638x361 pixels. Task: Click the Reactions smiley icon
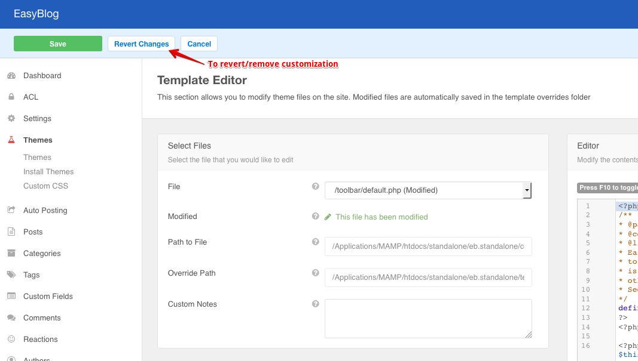pyautogui.click(x=11, y=339)
